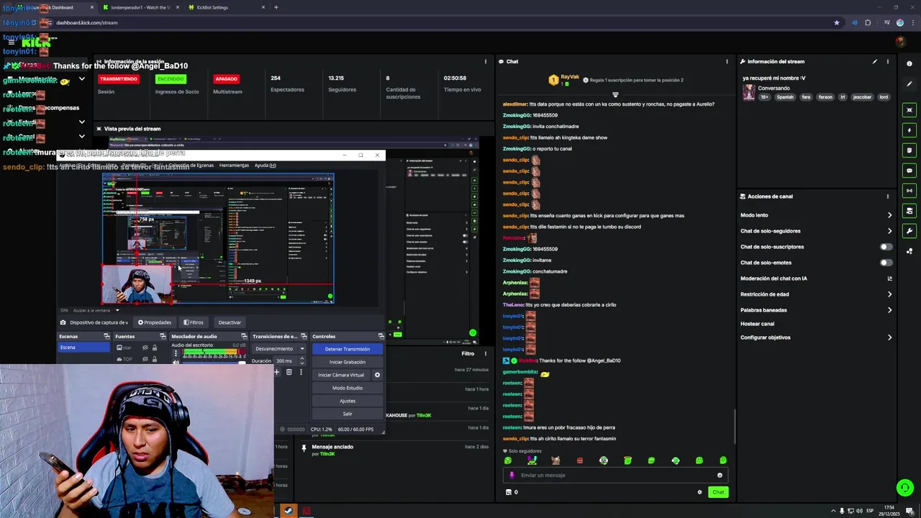Viewport: 921px width, 518px height.
Task: Toggle lock on star source in OBS
Action: point(155,347)
